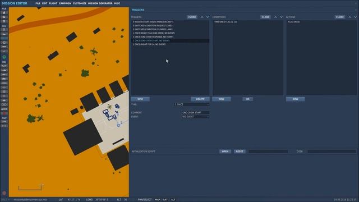This screenshot has height=202, width=359.
Task: Click the create new mission icon
Action: point(4,13)
